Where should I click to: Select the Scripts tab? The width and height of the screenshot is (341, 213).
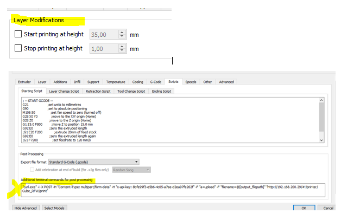point(173,82)
